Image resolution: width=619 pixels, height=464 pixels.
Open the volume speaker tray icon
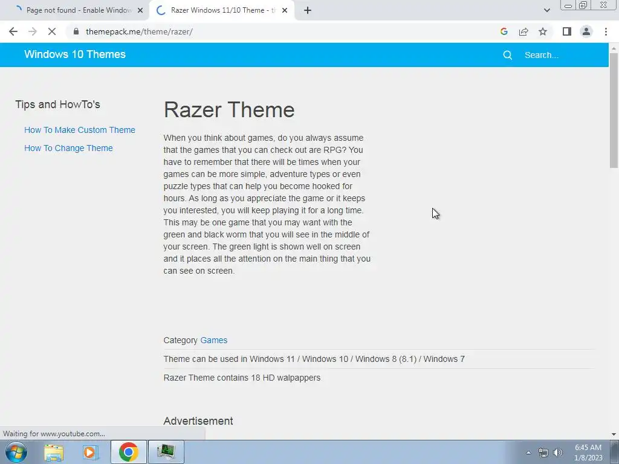click(558, 453)
